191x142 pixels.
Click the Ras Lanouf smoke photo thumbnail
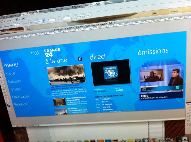pos(66,74)
